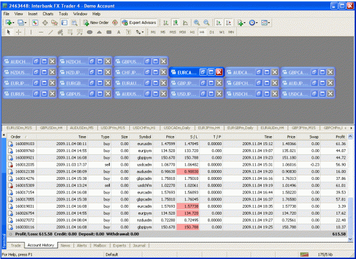This screenshot has height=259, width=356.
Task: Switch chart to candlesticks icon
Action: click(x=175, y=23)
